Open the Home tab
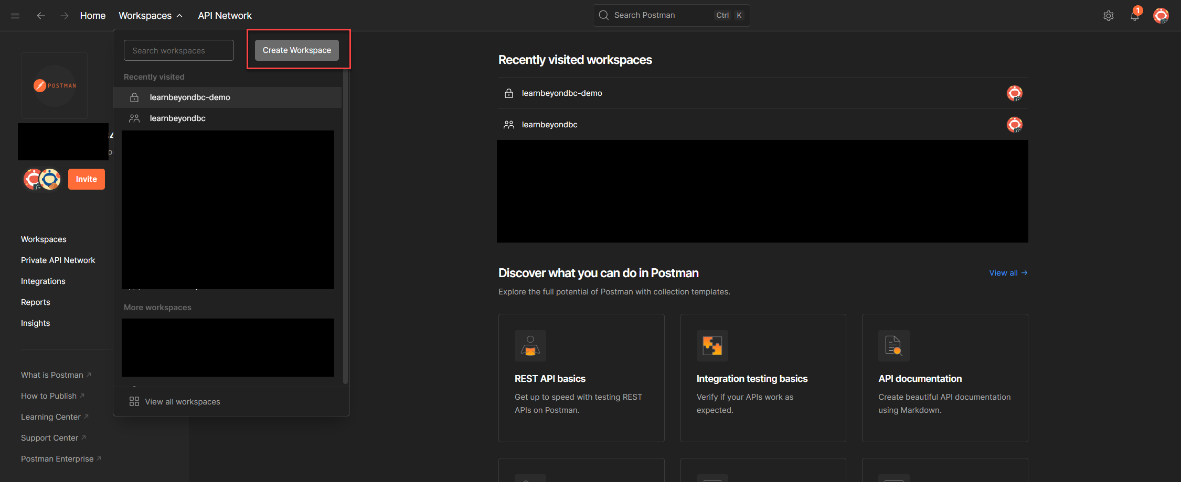The width and height of the screenshot is (1181, 482). 93,16
